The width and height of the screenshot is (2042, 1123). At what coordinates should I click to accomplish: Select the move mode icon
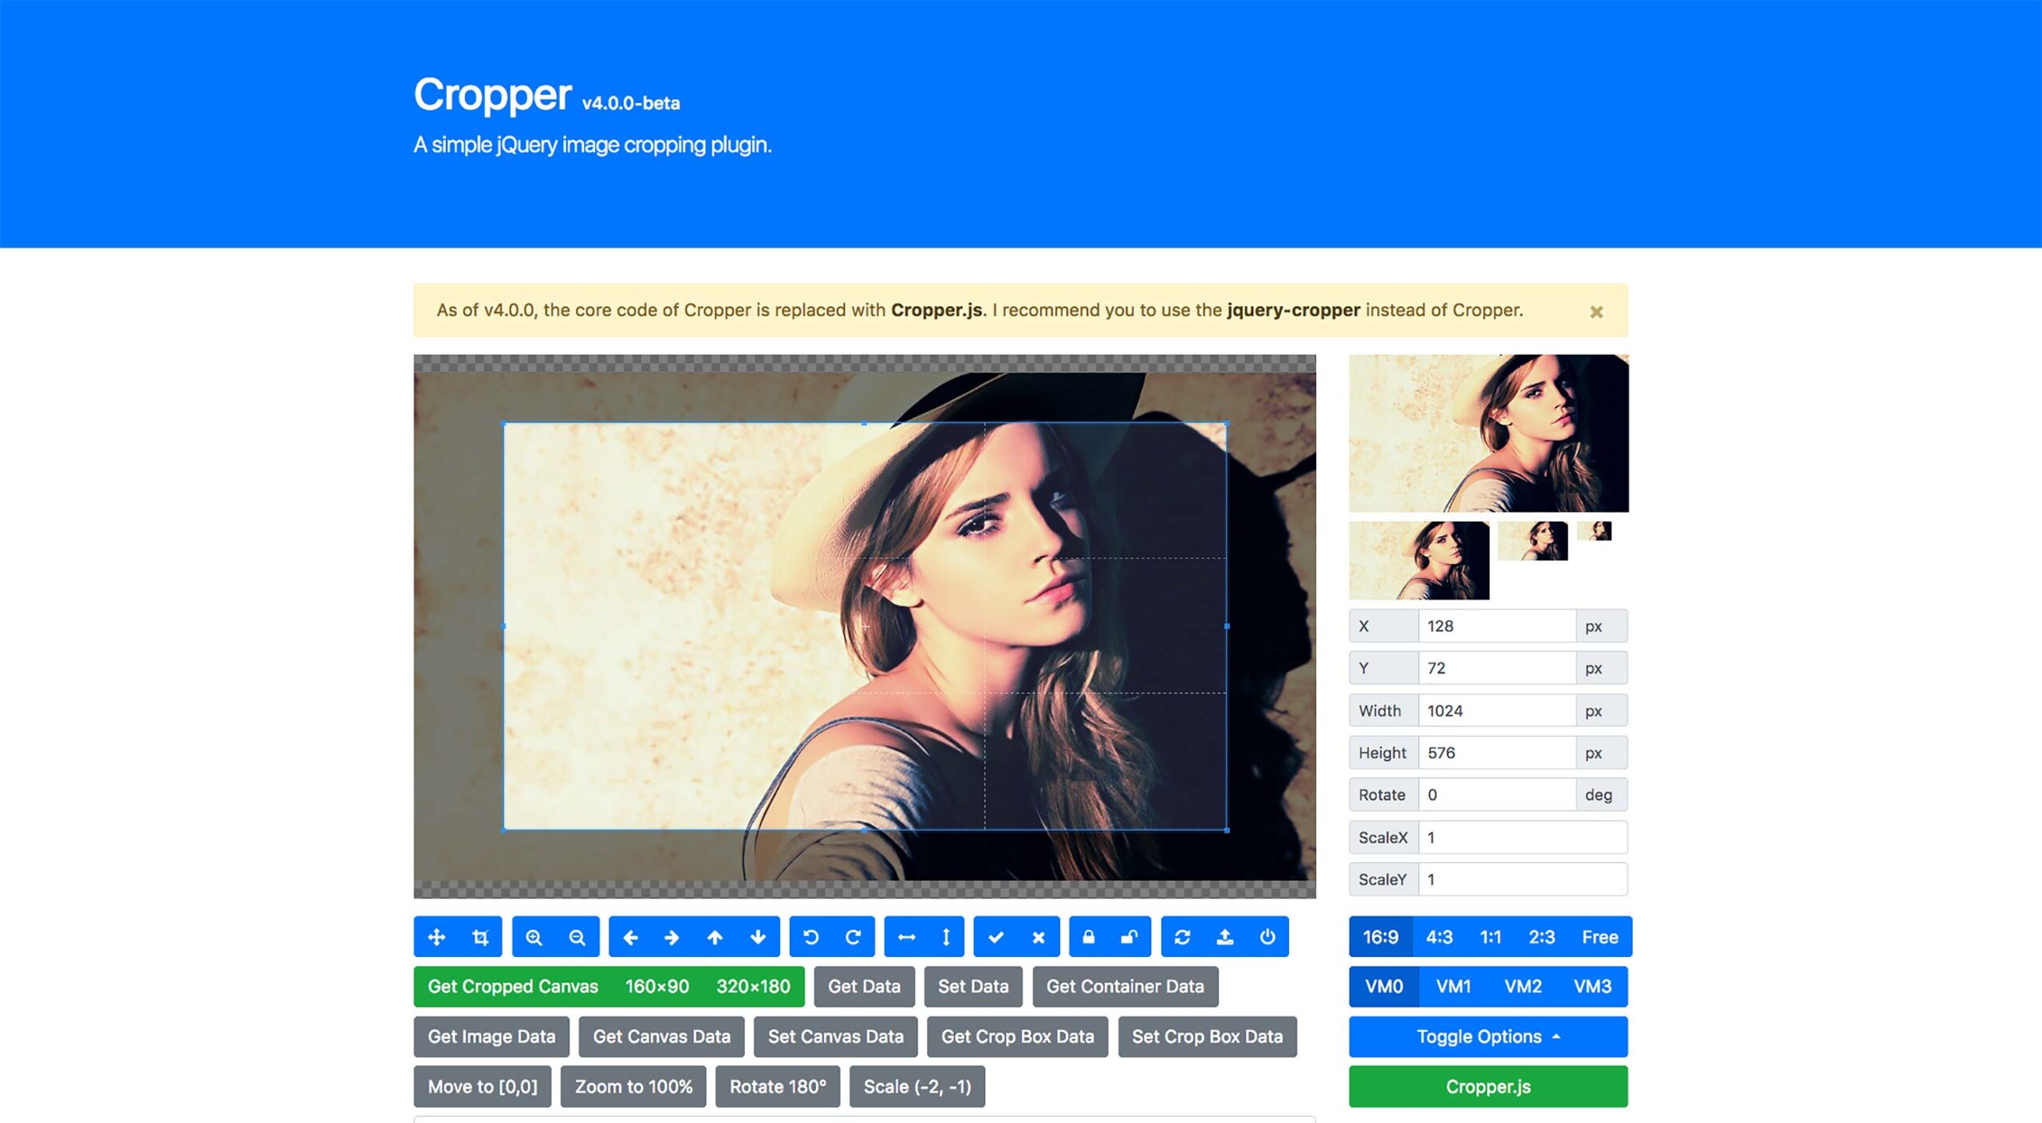click(436, 936)
